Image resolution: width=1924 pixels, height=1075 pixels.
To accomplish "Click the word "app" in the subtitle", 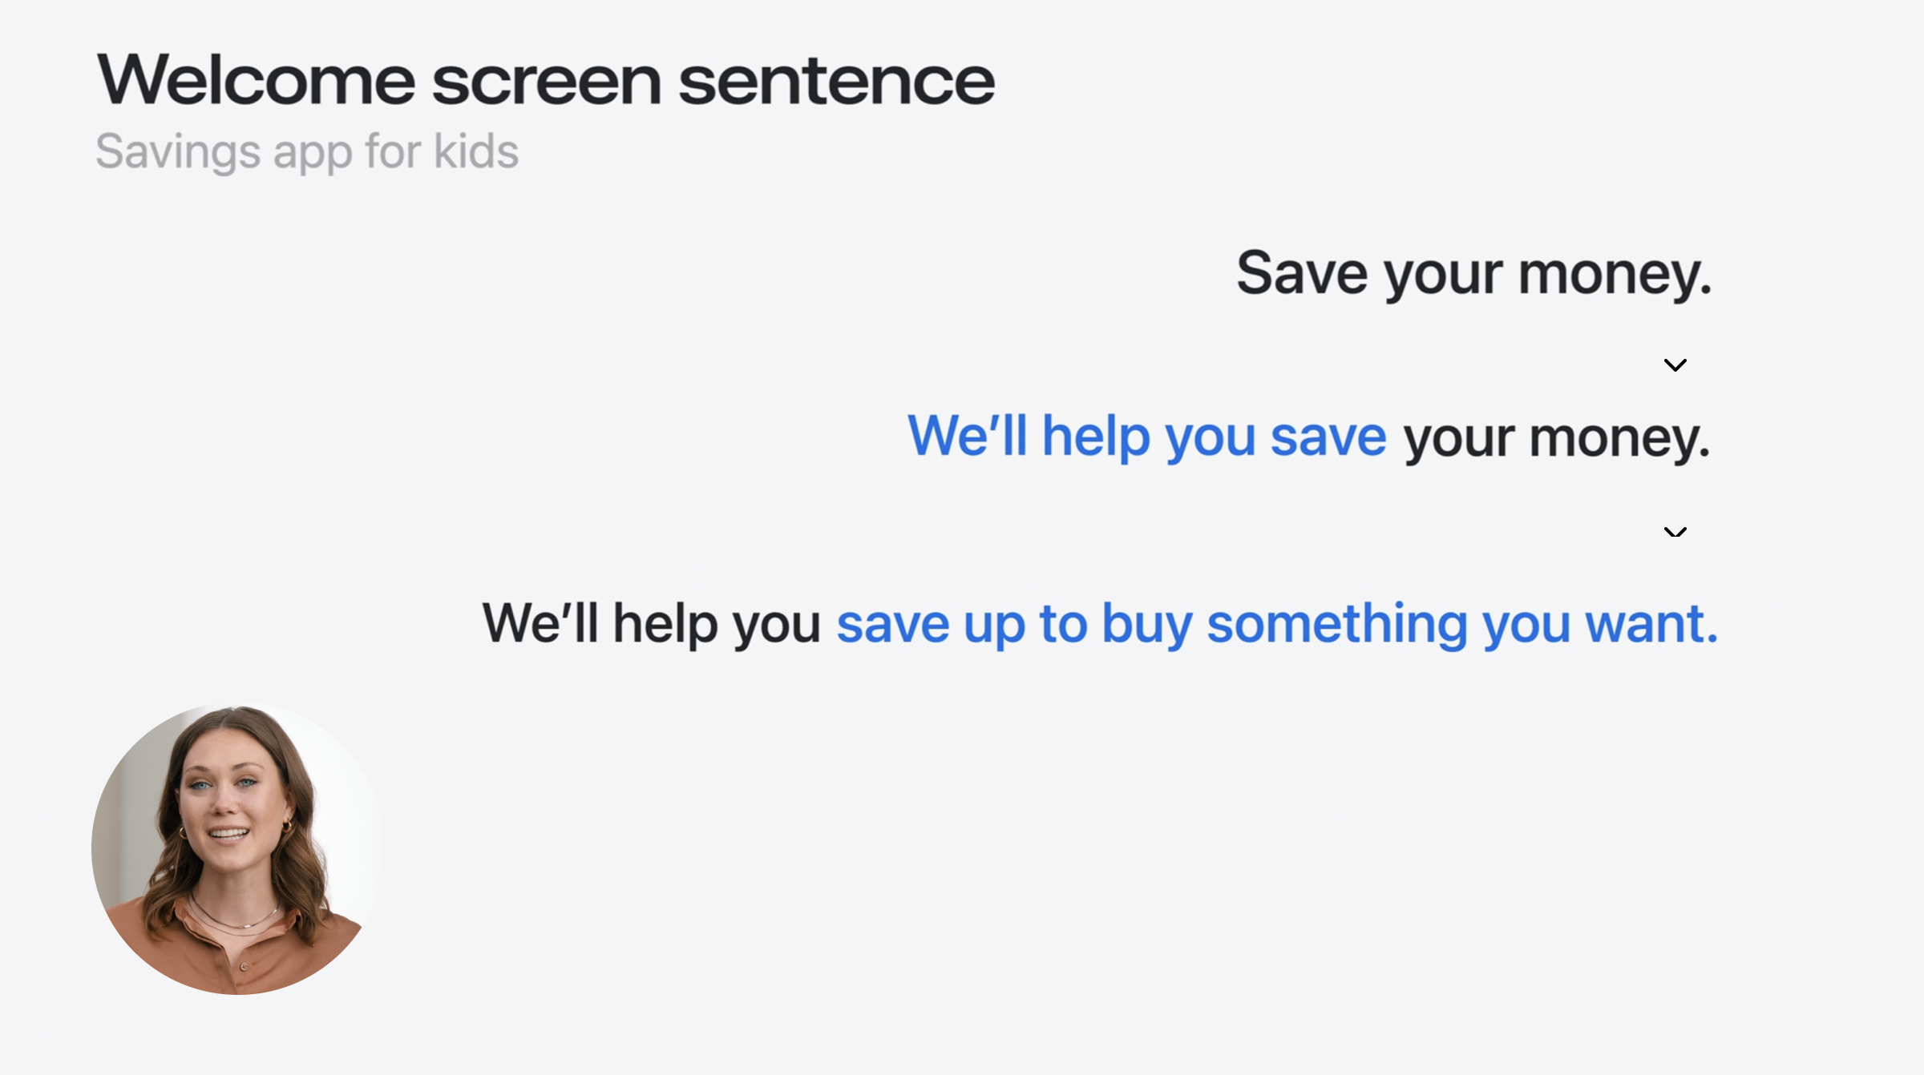I will pos(313,153).
